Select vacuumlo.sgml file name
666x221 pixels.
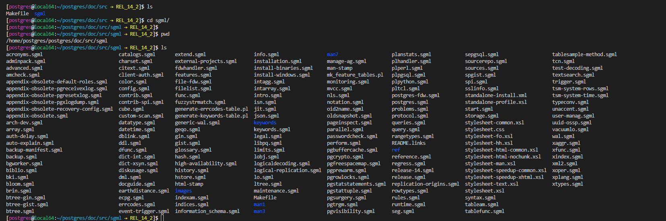click(570, 130)
